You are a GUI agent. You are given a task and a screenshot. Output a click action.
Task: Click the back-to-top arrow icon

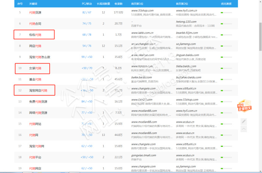pos(244,129)
